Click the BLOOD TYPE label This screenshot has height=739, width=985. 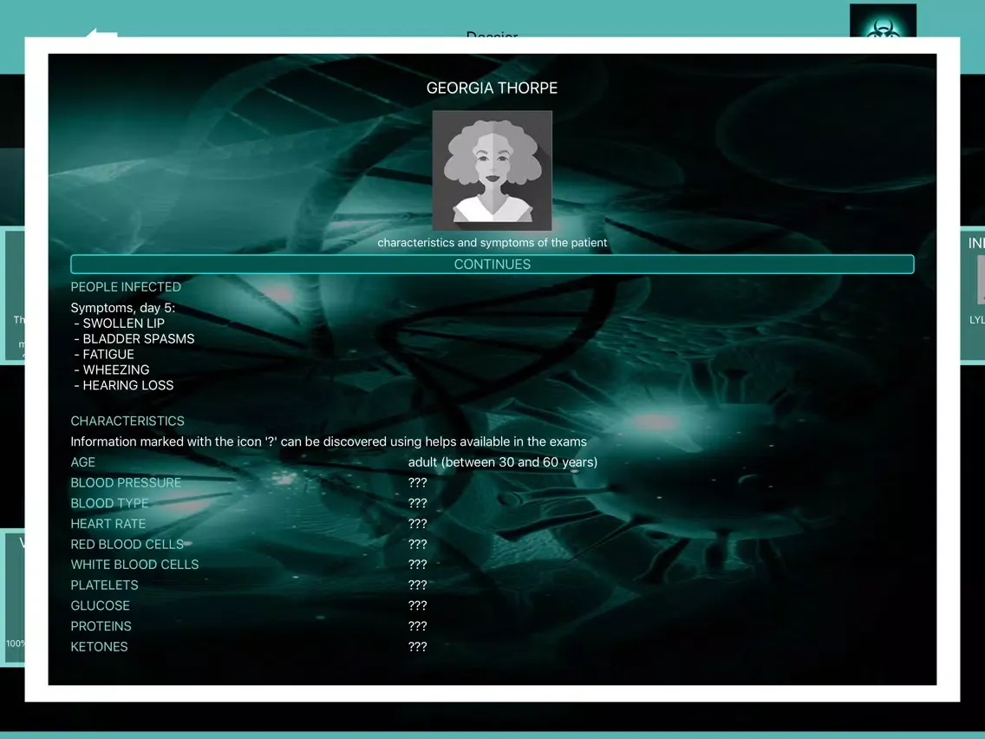(109, 503)
